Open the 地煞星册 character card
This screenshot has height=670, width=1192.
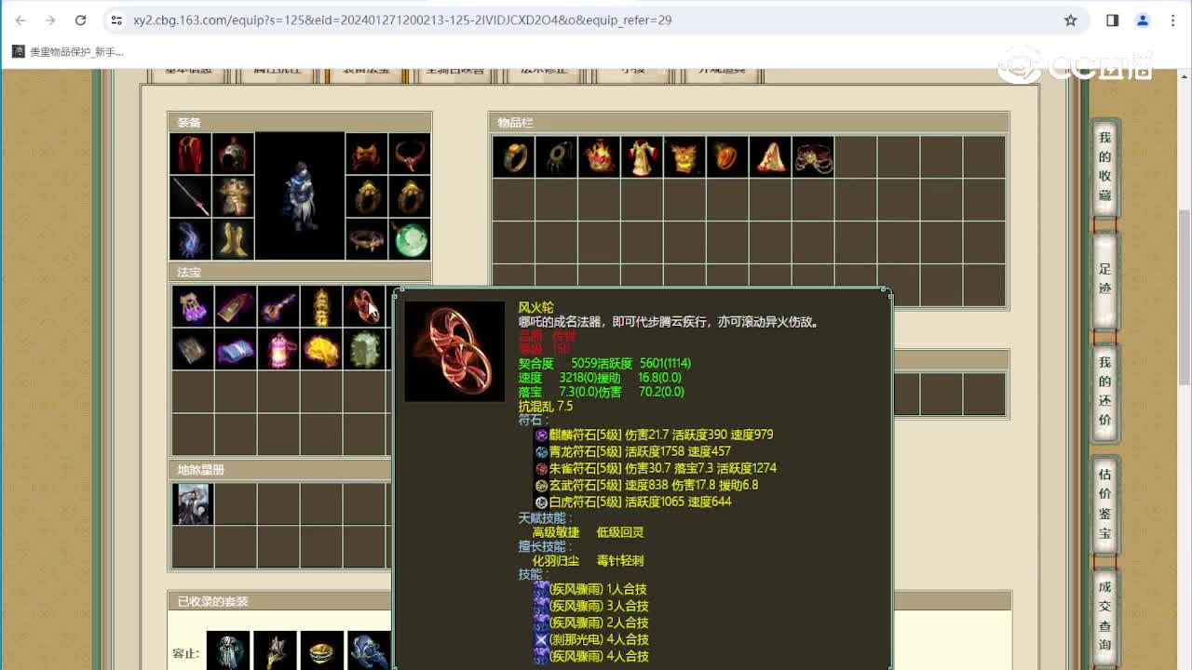pos(193,503)
